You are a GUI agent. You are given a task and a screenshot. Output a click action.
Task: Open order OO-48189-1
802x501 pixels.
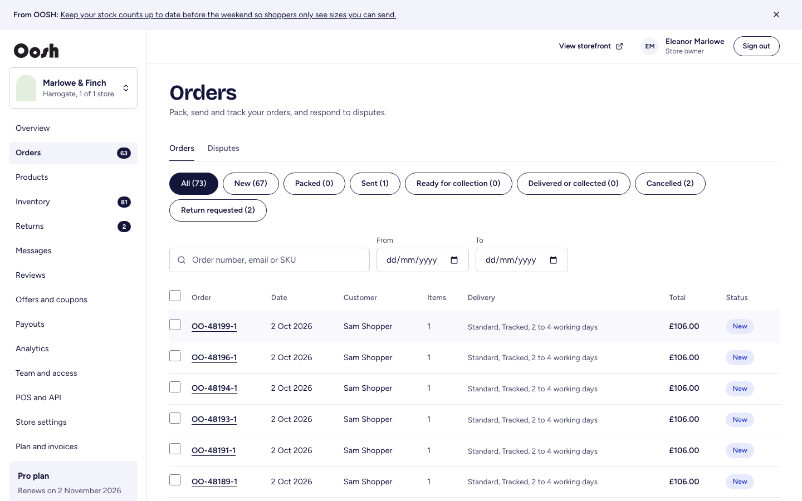point(214,482)
